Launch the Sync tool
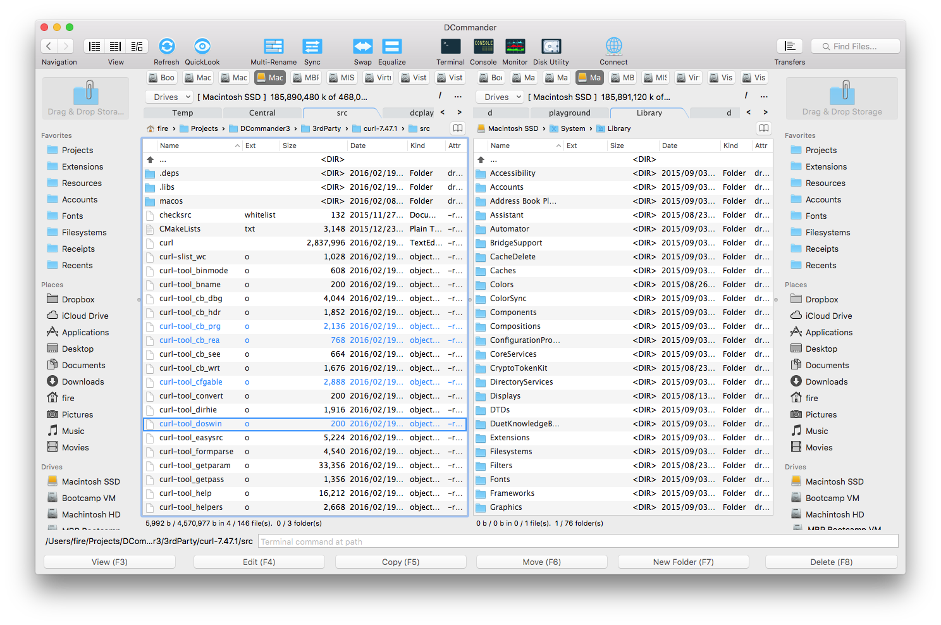Screen dimensions: 941x625 click(x=312, y=46)
